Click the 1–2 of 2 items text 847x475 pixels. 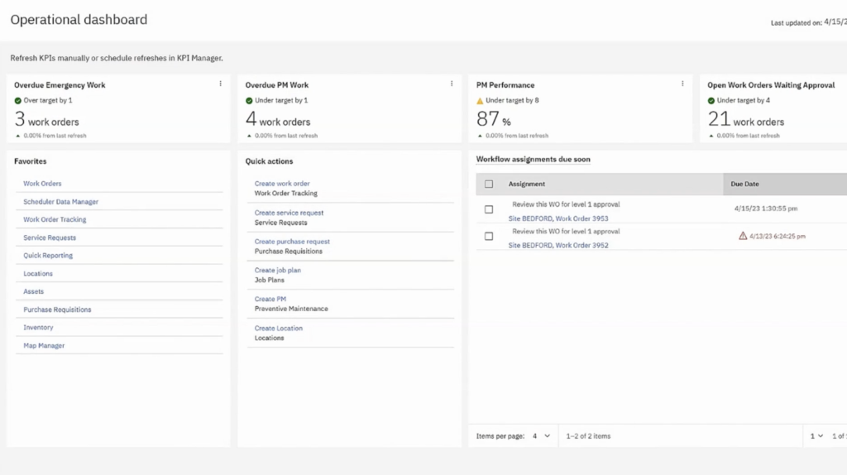tap(588, 436)
